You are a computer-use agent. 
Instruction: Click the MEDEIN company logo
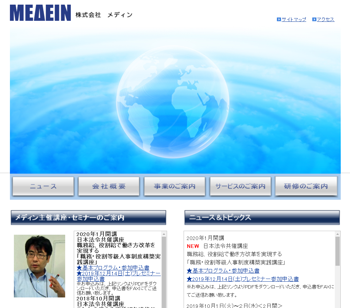(40, 13)
